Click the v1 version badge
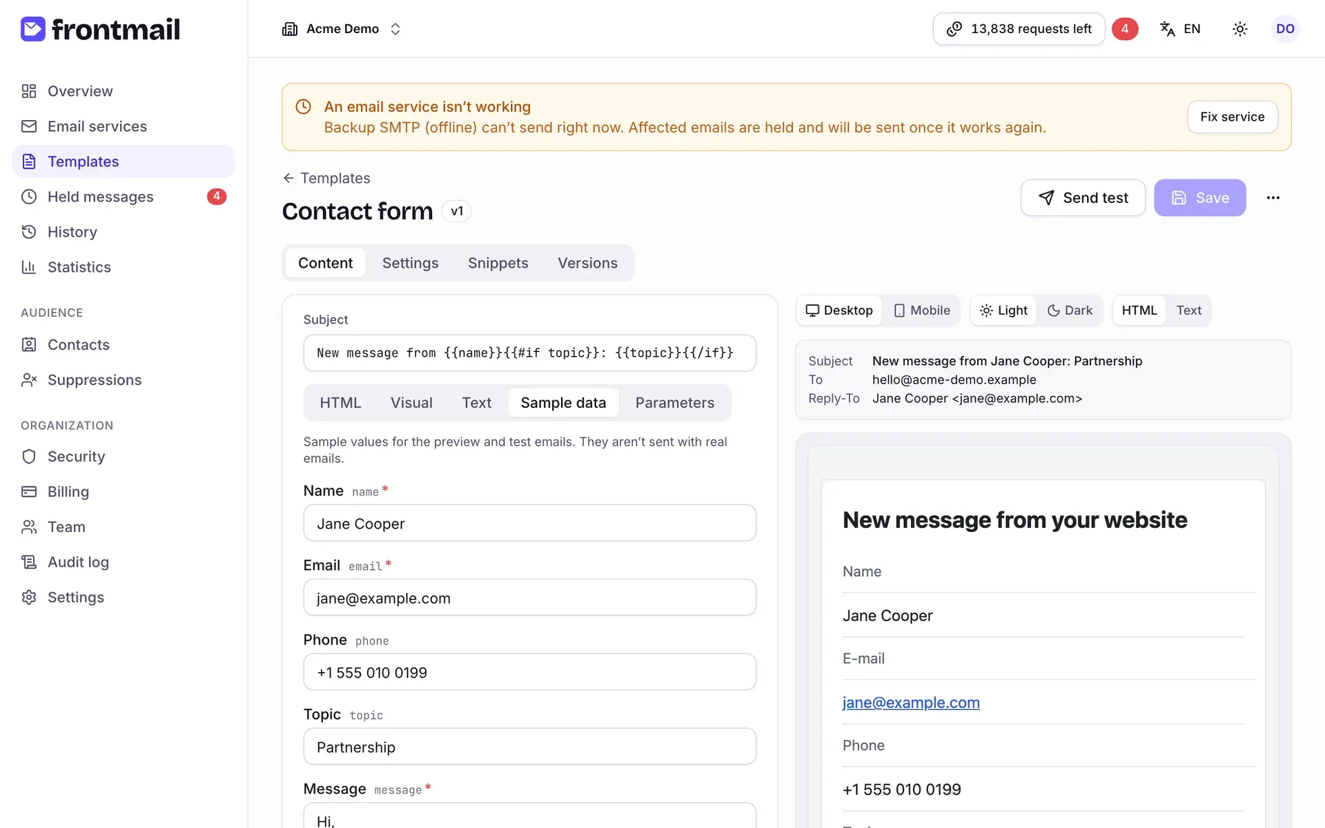This screenshot has width=1325, height=828. click(x=457, y=211)
